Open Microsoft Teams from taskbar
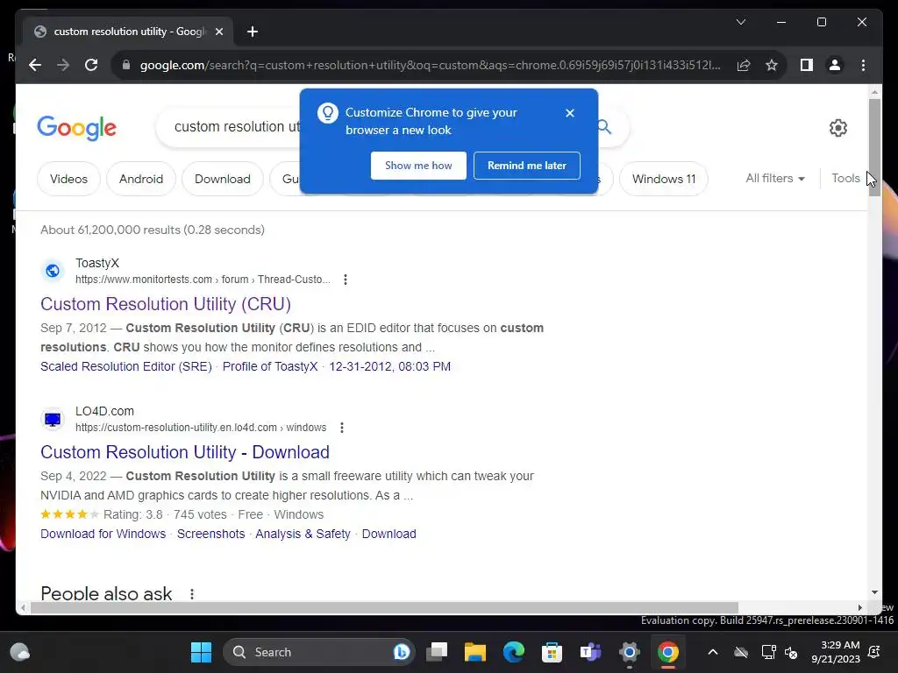Image resolution: width=898 pixels, height=673 pixels. (x=590, y=652)
